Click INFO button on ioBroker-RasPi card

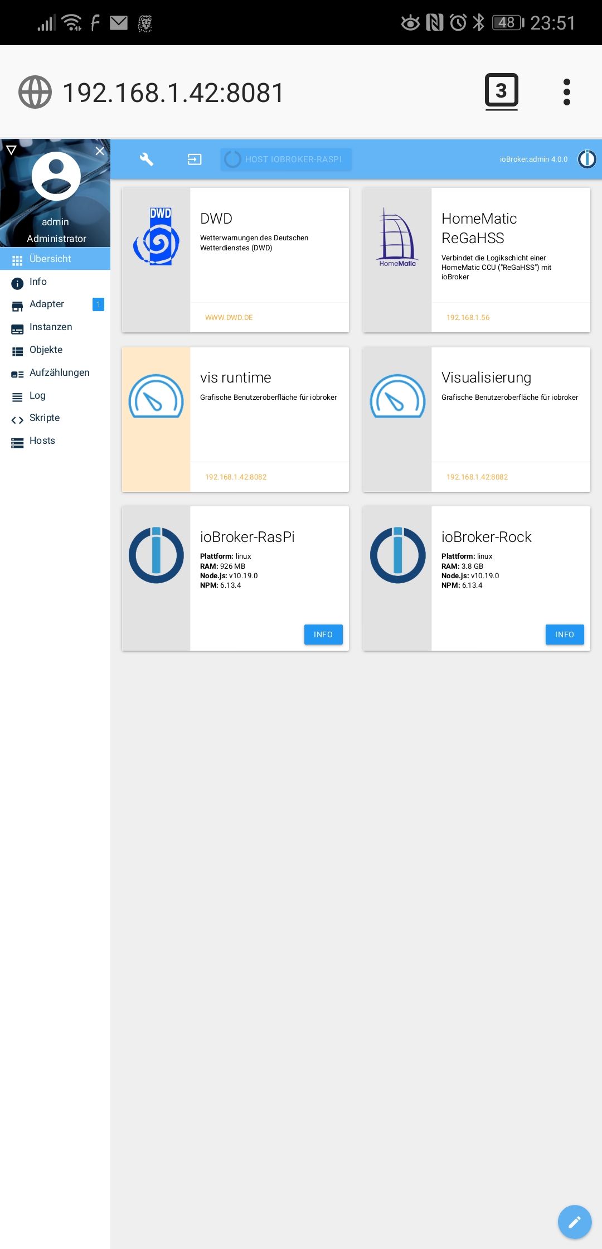click(323, 635)
